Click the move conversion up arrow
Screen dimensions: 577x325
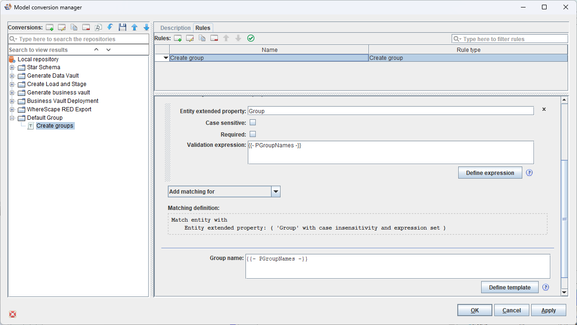point(135,28)
